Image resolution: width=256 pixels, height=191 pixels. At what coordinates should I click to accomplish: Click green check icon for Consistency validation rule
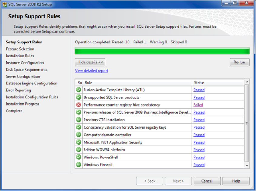pyautogui.click(x=78, y=127)
